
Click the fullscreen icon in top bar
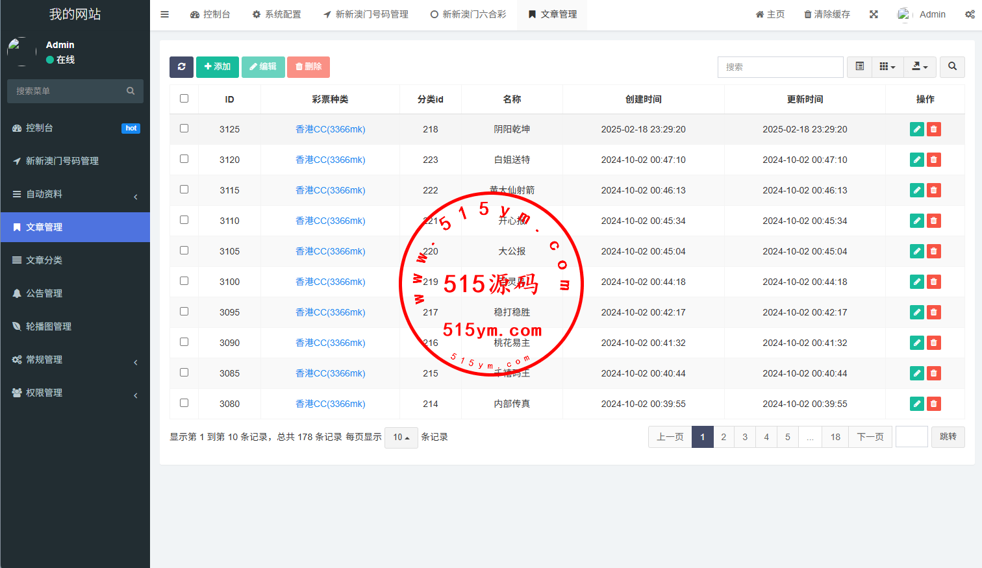(x=874, y=14)
